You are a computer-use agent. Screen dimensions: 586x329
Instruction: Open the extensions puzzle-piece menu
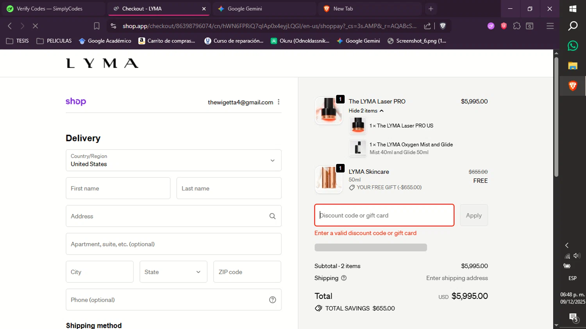click(517, 26)
